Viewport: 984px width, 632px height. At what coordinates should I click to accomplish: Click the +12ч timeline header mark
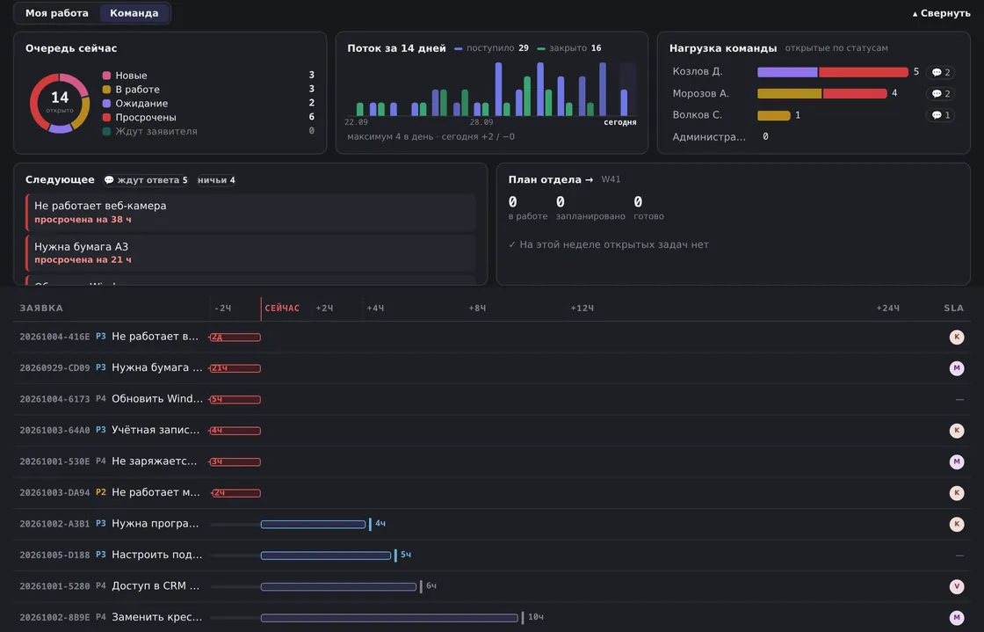pos(582,309)
